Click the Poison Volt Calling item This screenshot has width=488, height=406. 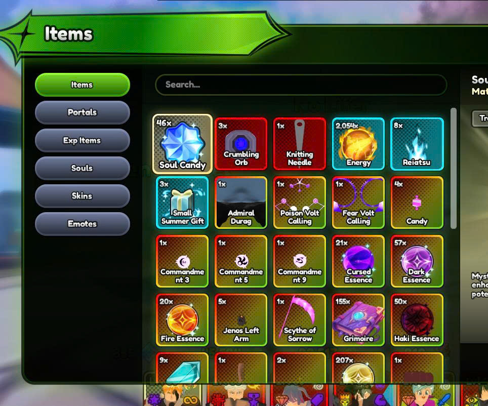(299, 202)
